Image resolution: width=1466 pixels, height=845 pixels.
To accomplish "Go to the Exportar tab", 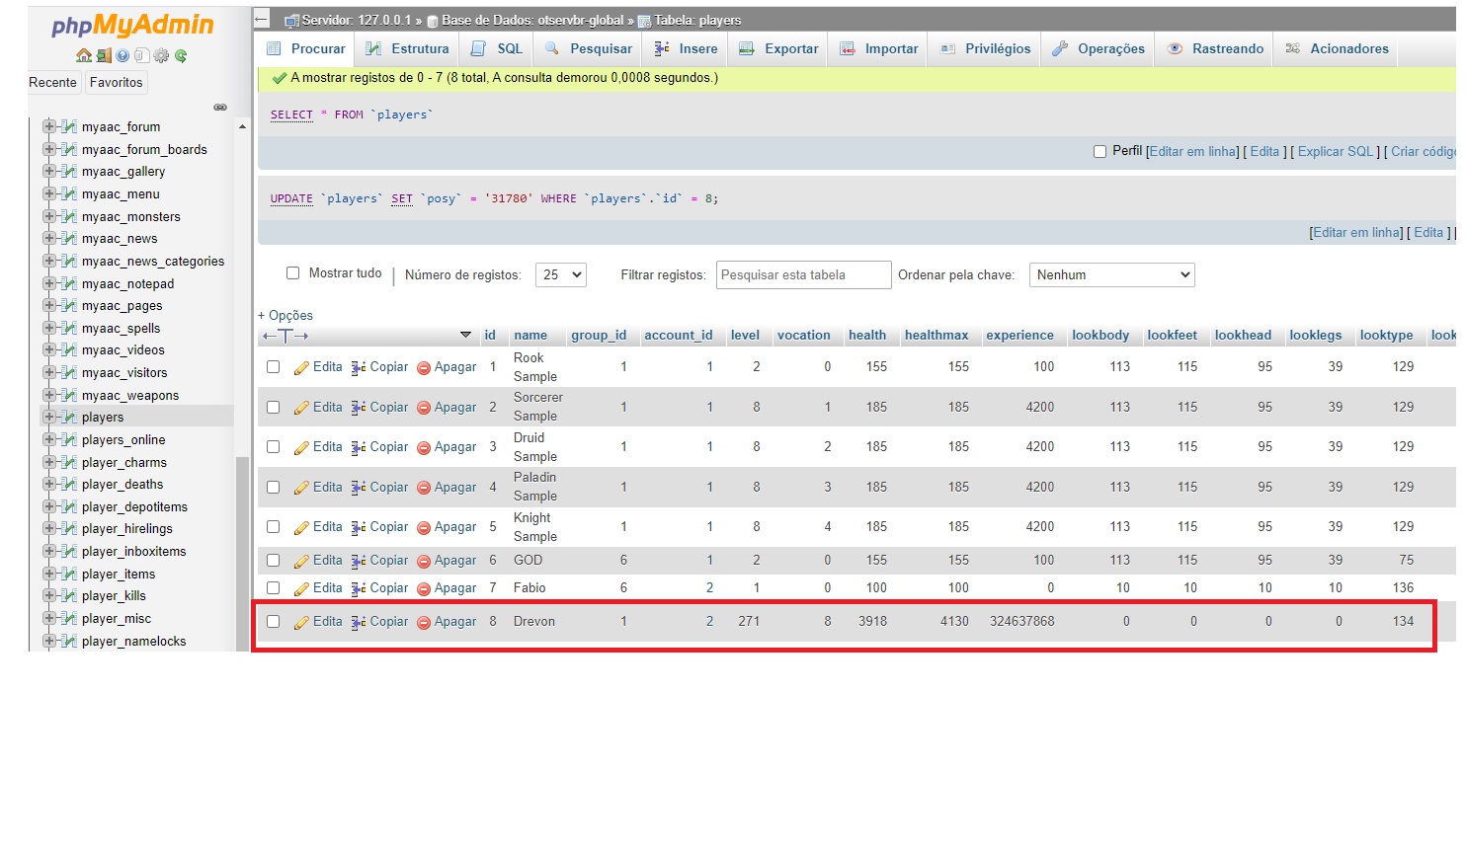I will pos(778,48).
